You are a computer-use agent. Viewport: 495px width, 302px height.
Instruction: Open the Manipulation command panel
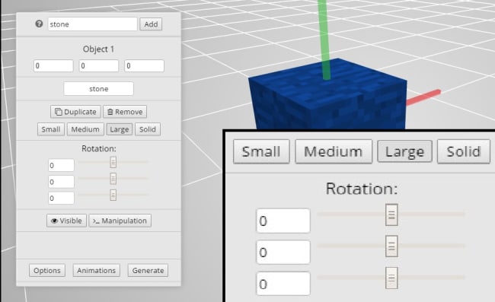pos(120,221)
